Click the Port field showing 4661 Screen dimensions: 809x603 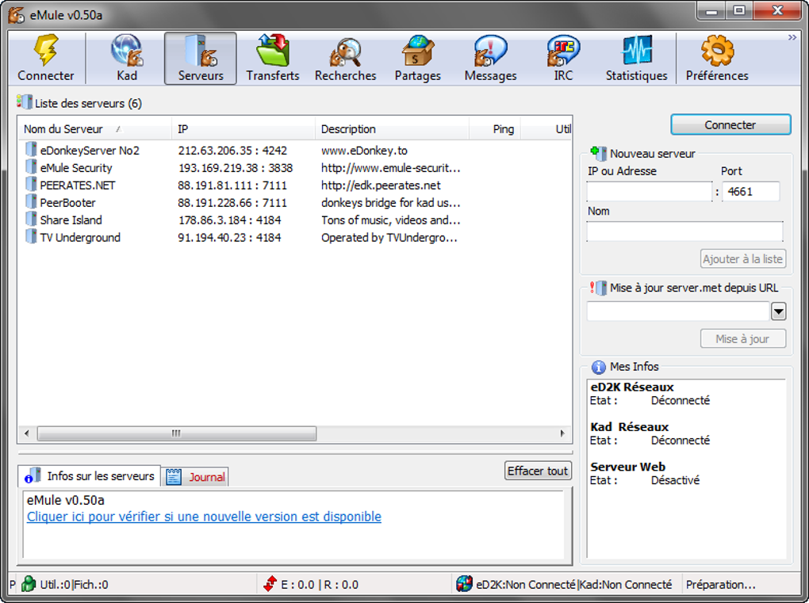[x=750, y=191]
